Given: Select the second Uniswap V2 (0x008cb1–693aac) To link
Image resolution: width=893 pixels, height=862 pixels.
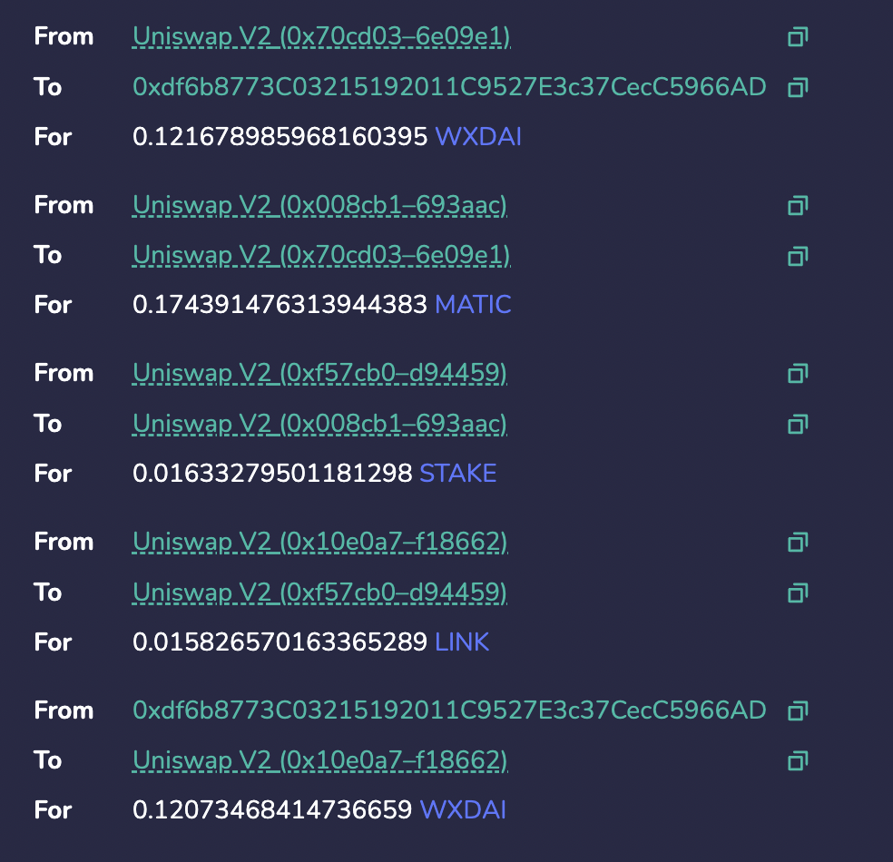Looking at the screenshot, I should [x=319, y=423].
